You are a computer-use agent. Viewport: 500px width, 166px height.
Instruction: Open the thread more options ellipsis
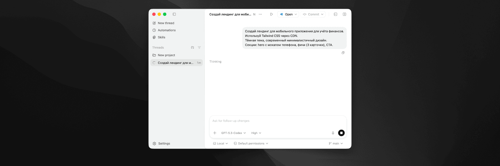point(260,14)
